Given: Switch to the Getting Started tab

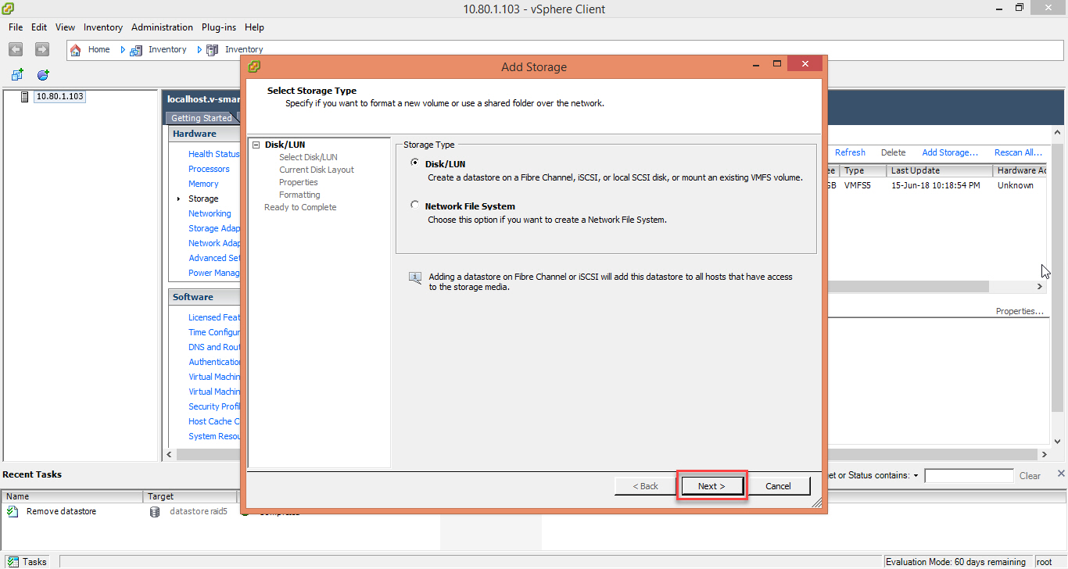Looking at the screenshot, I should click(202, 117).
